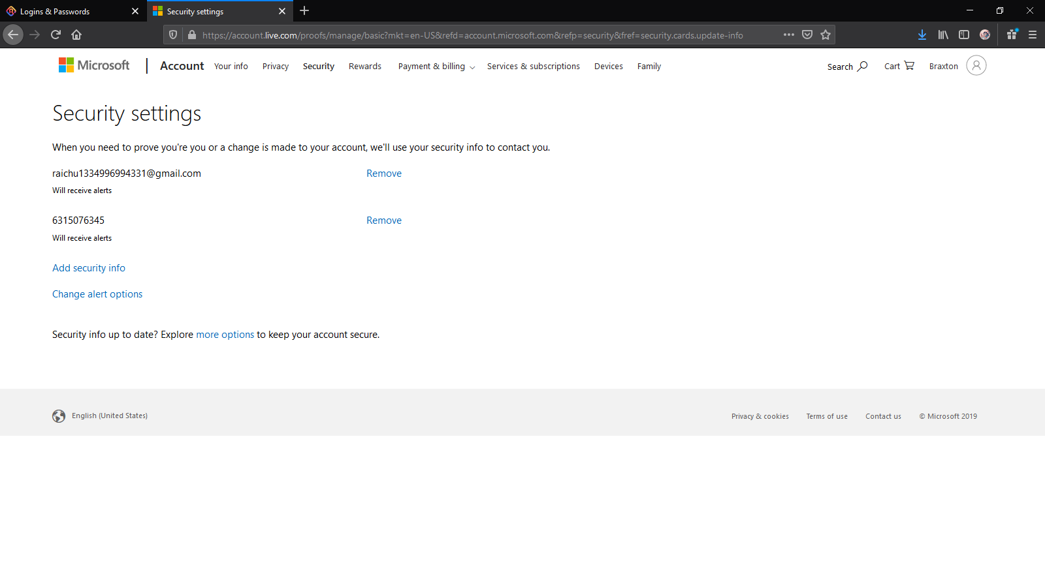Image resolution: width=1045 pixels, height=561 pixels.
Task: Click Change alert options
Action: coord(97,294)
